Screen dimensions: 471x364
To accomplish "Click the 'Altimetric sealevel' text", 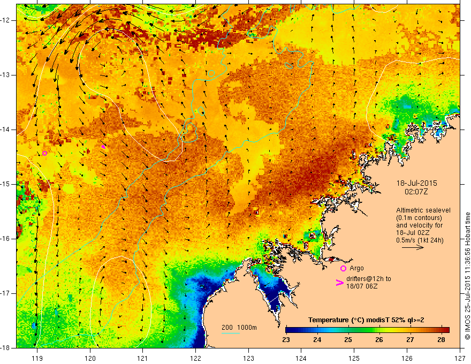I will click(423, 210).
